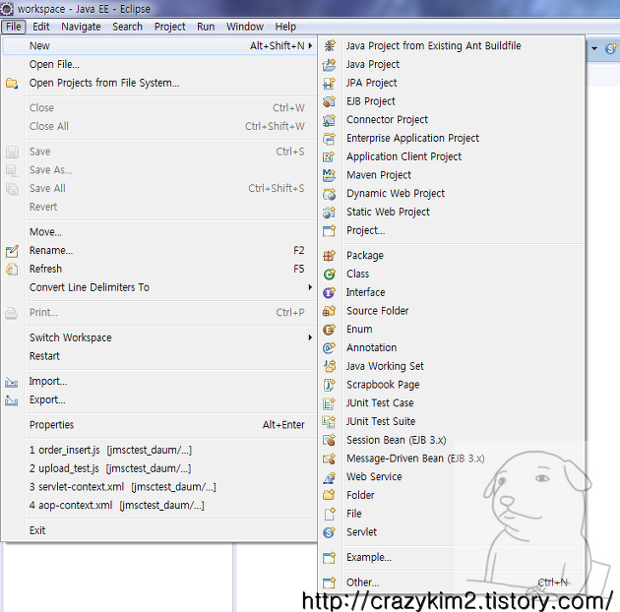
Task: Expand the New submenu
Action: (x=159, y=46)
